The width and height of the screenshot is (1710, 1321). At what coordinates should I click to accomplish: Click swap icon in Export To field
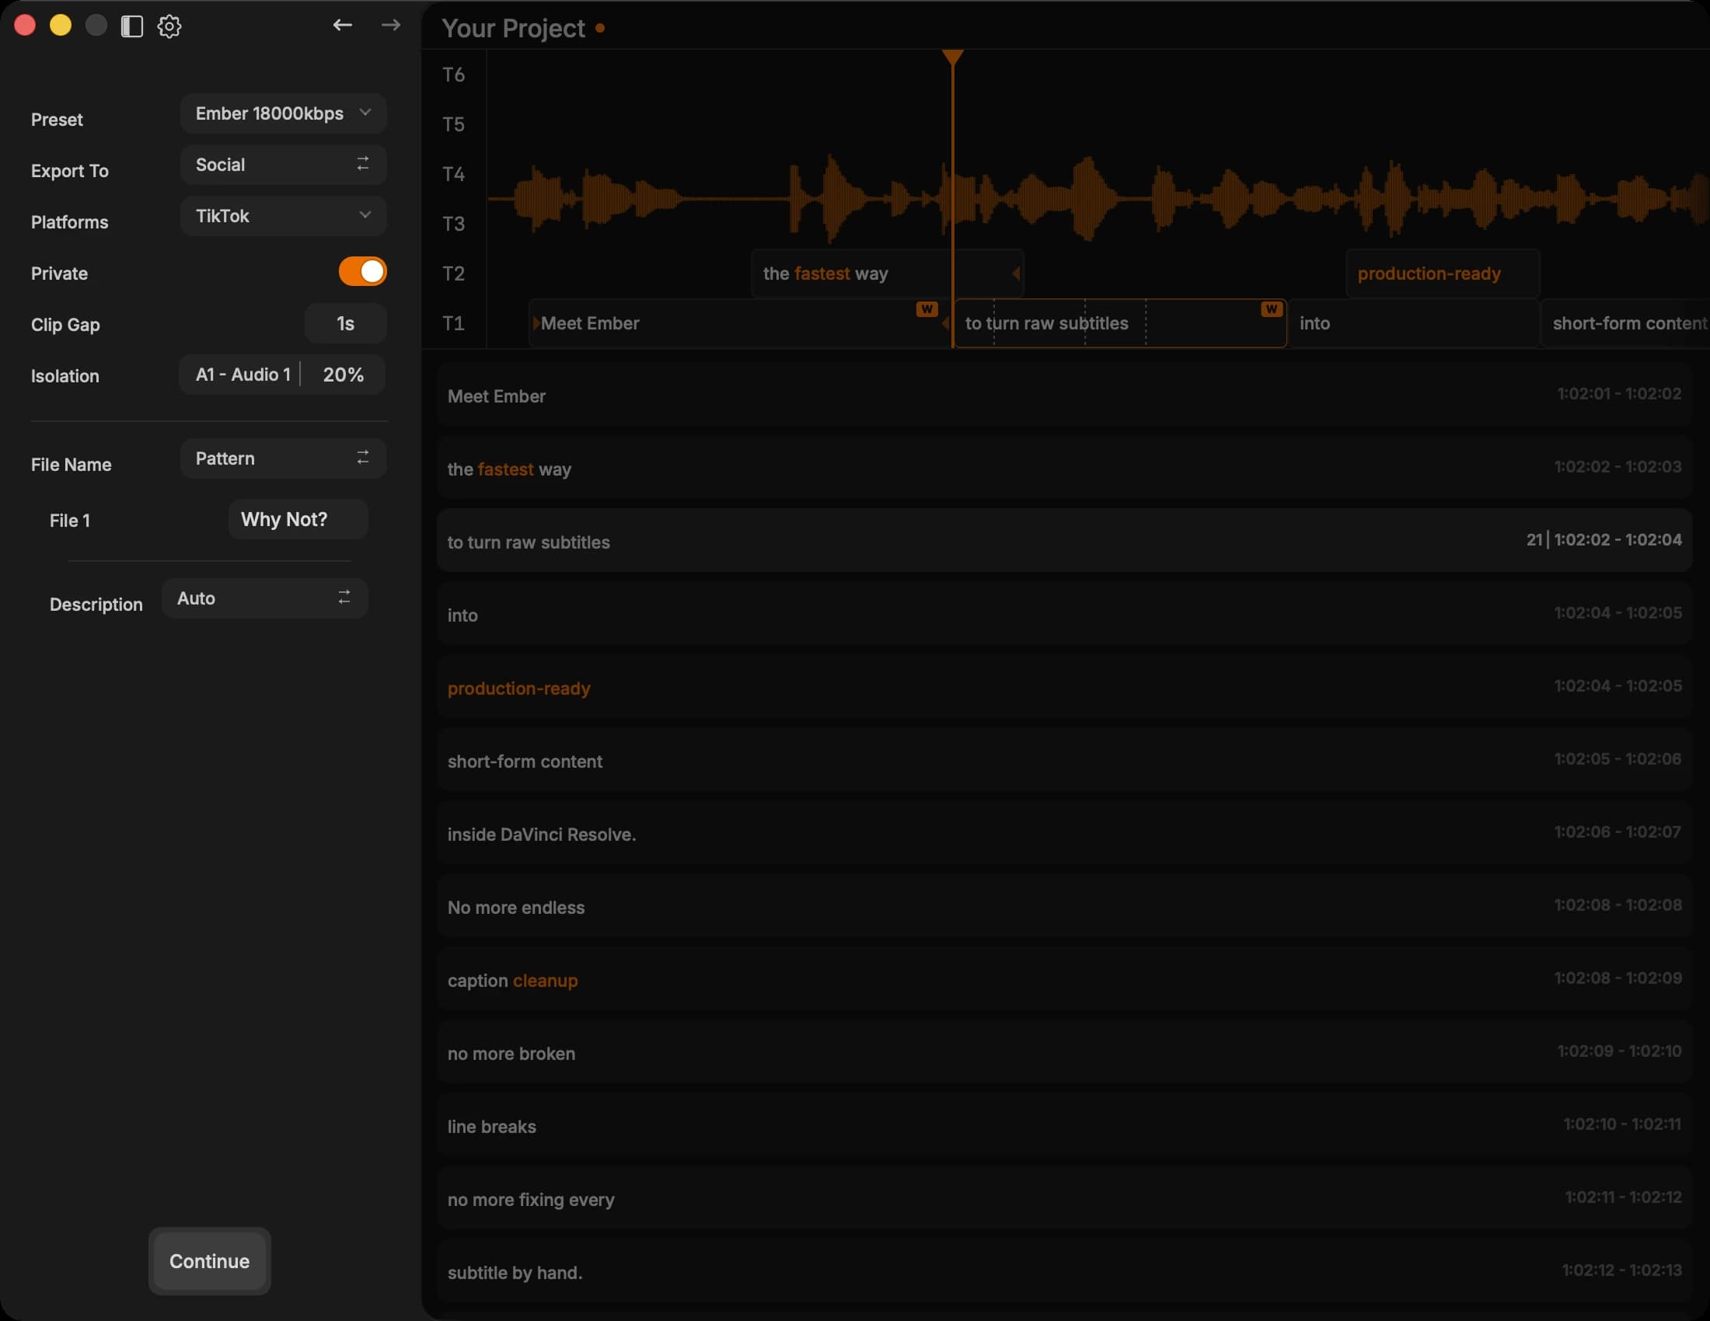[x=362, y=163]
